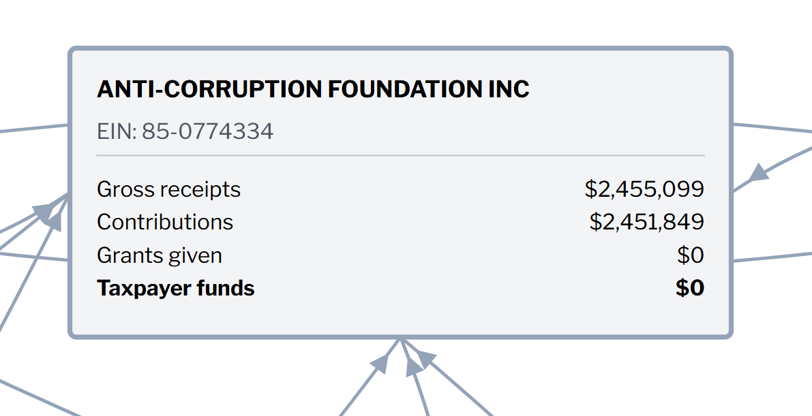Click the EIN 85-0774334 text
The height and width of the screenshot is (416, 812).
tap(185, 131)
